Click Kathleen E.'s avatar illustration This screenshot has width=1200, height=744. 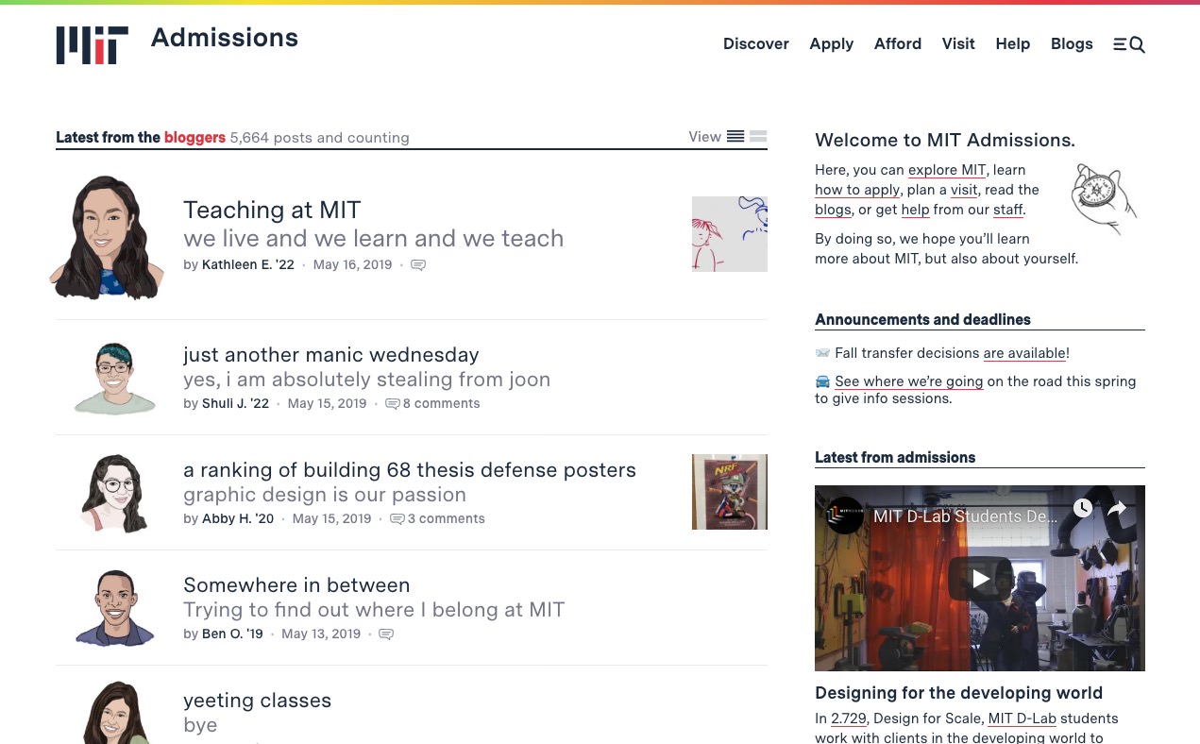click(108, 238)
